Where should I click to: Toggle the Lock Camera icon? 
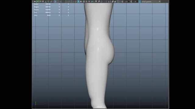37,2
